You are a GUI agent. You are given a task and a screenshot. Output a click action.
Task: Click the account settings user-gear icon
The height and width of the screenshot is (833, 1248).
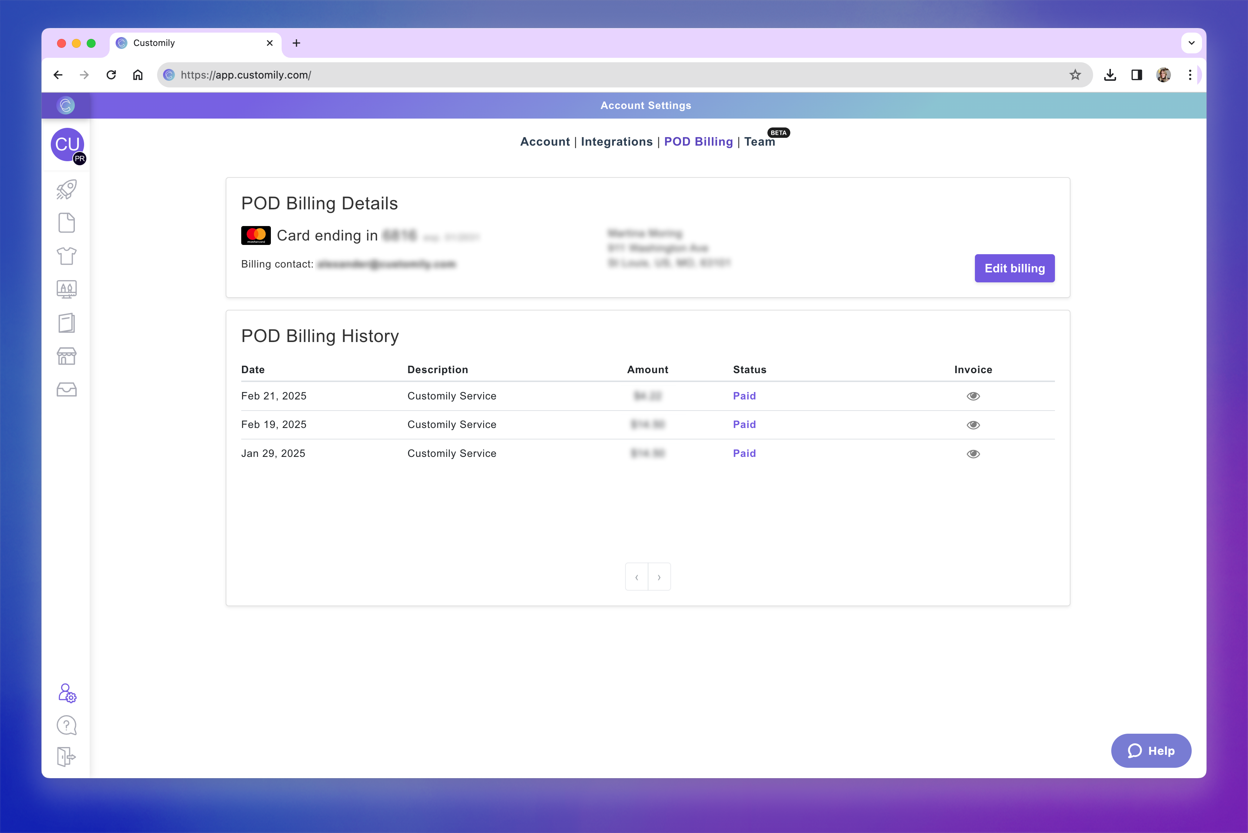coord(67,693)
